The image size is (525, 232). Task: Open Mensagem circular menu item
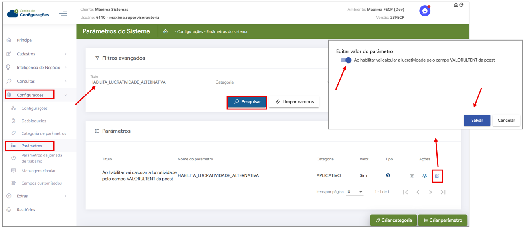[x=38, y=171]
